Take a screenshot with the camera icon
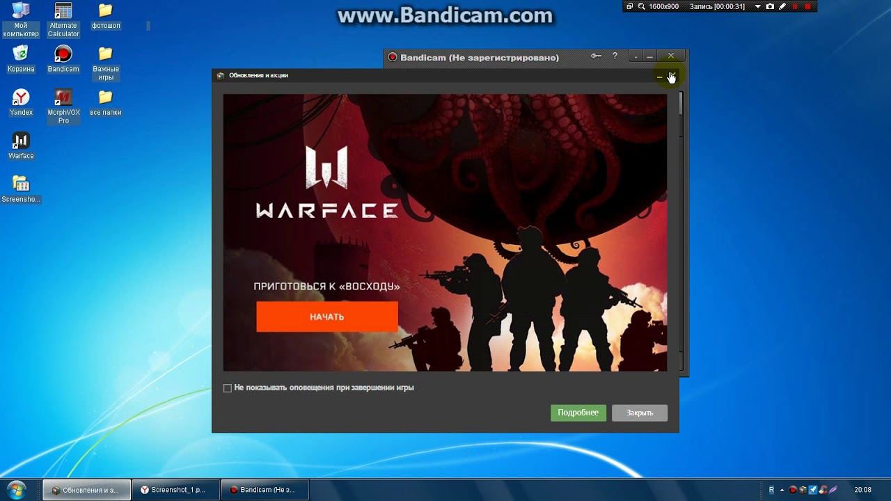The height and width of the screenshot is (501, 891). (770, 6)
